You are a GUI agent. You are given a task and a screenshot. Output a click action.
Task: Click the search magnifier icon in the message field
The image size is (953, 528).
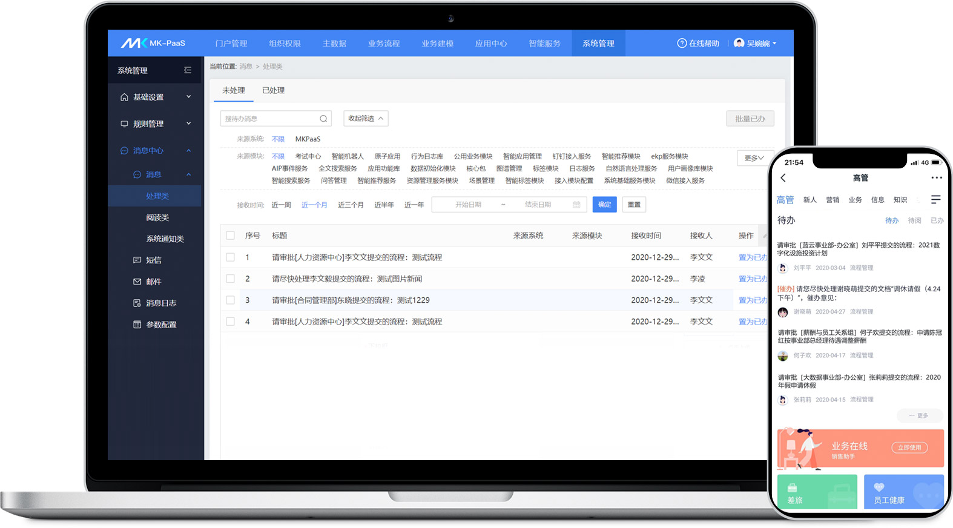323,119
